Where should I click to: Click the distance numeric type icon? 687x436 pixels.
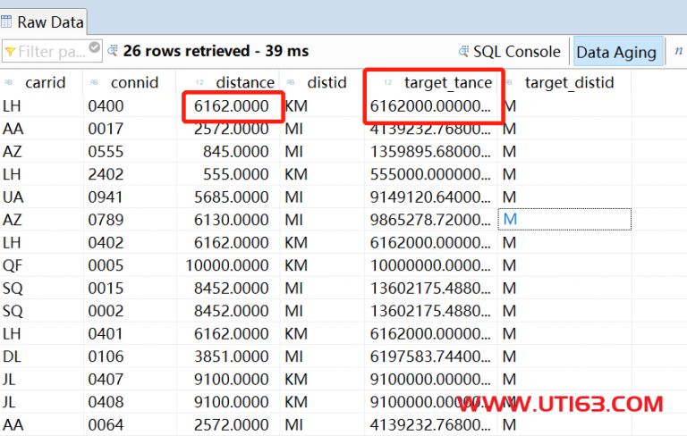pos(200,82)
